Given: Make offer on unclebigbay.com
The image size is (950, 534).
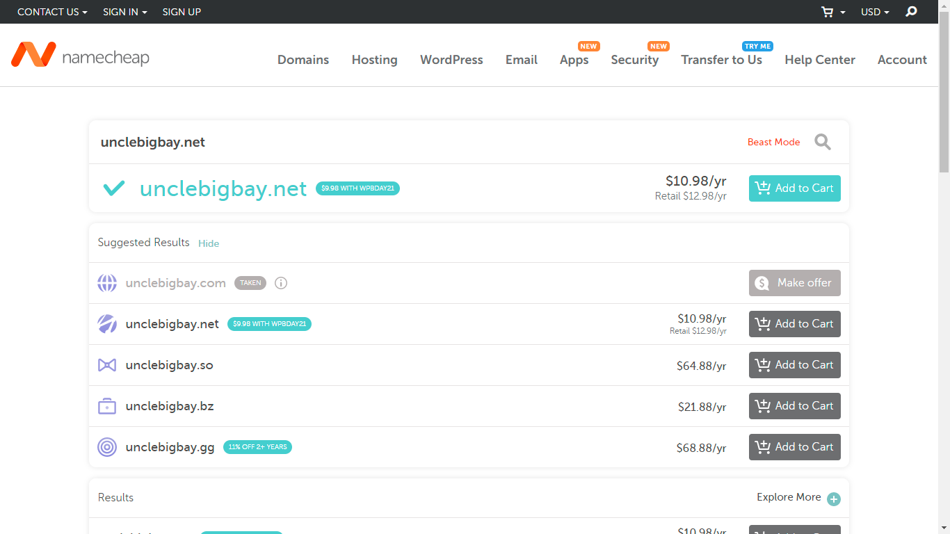Looking at the screenshot, I should click(x=795, y=283).
